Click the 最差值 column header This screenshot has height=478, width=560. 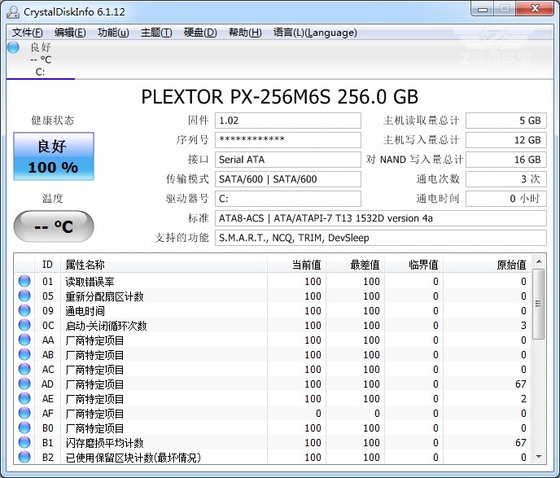coord(355,265)
